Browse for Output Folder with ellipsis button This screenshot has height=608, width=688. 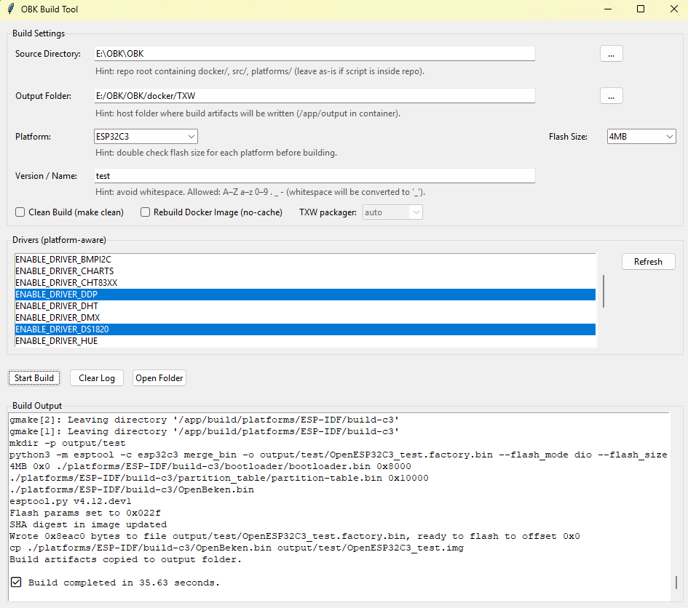(x=611, y=96)
